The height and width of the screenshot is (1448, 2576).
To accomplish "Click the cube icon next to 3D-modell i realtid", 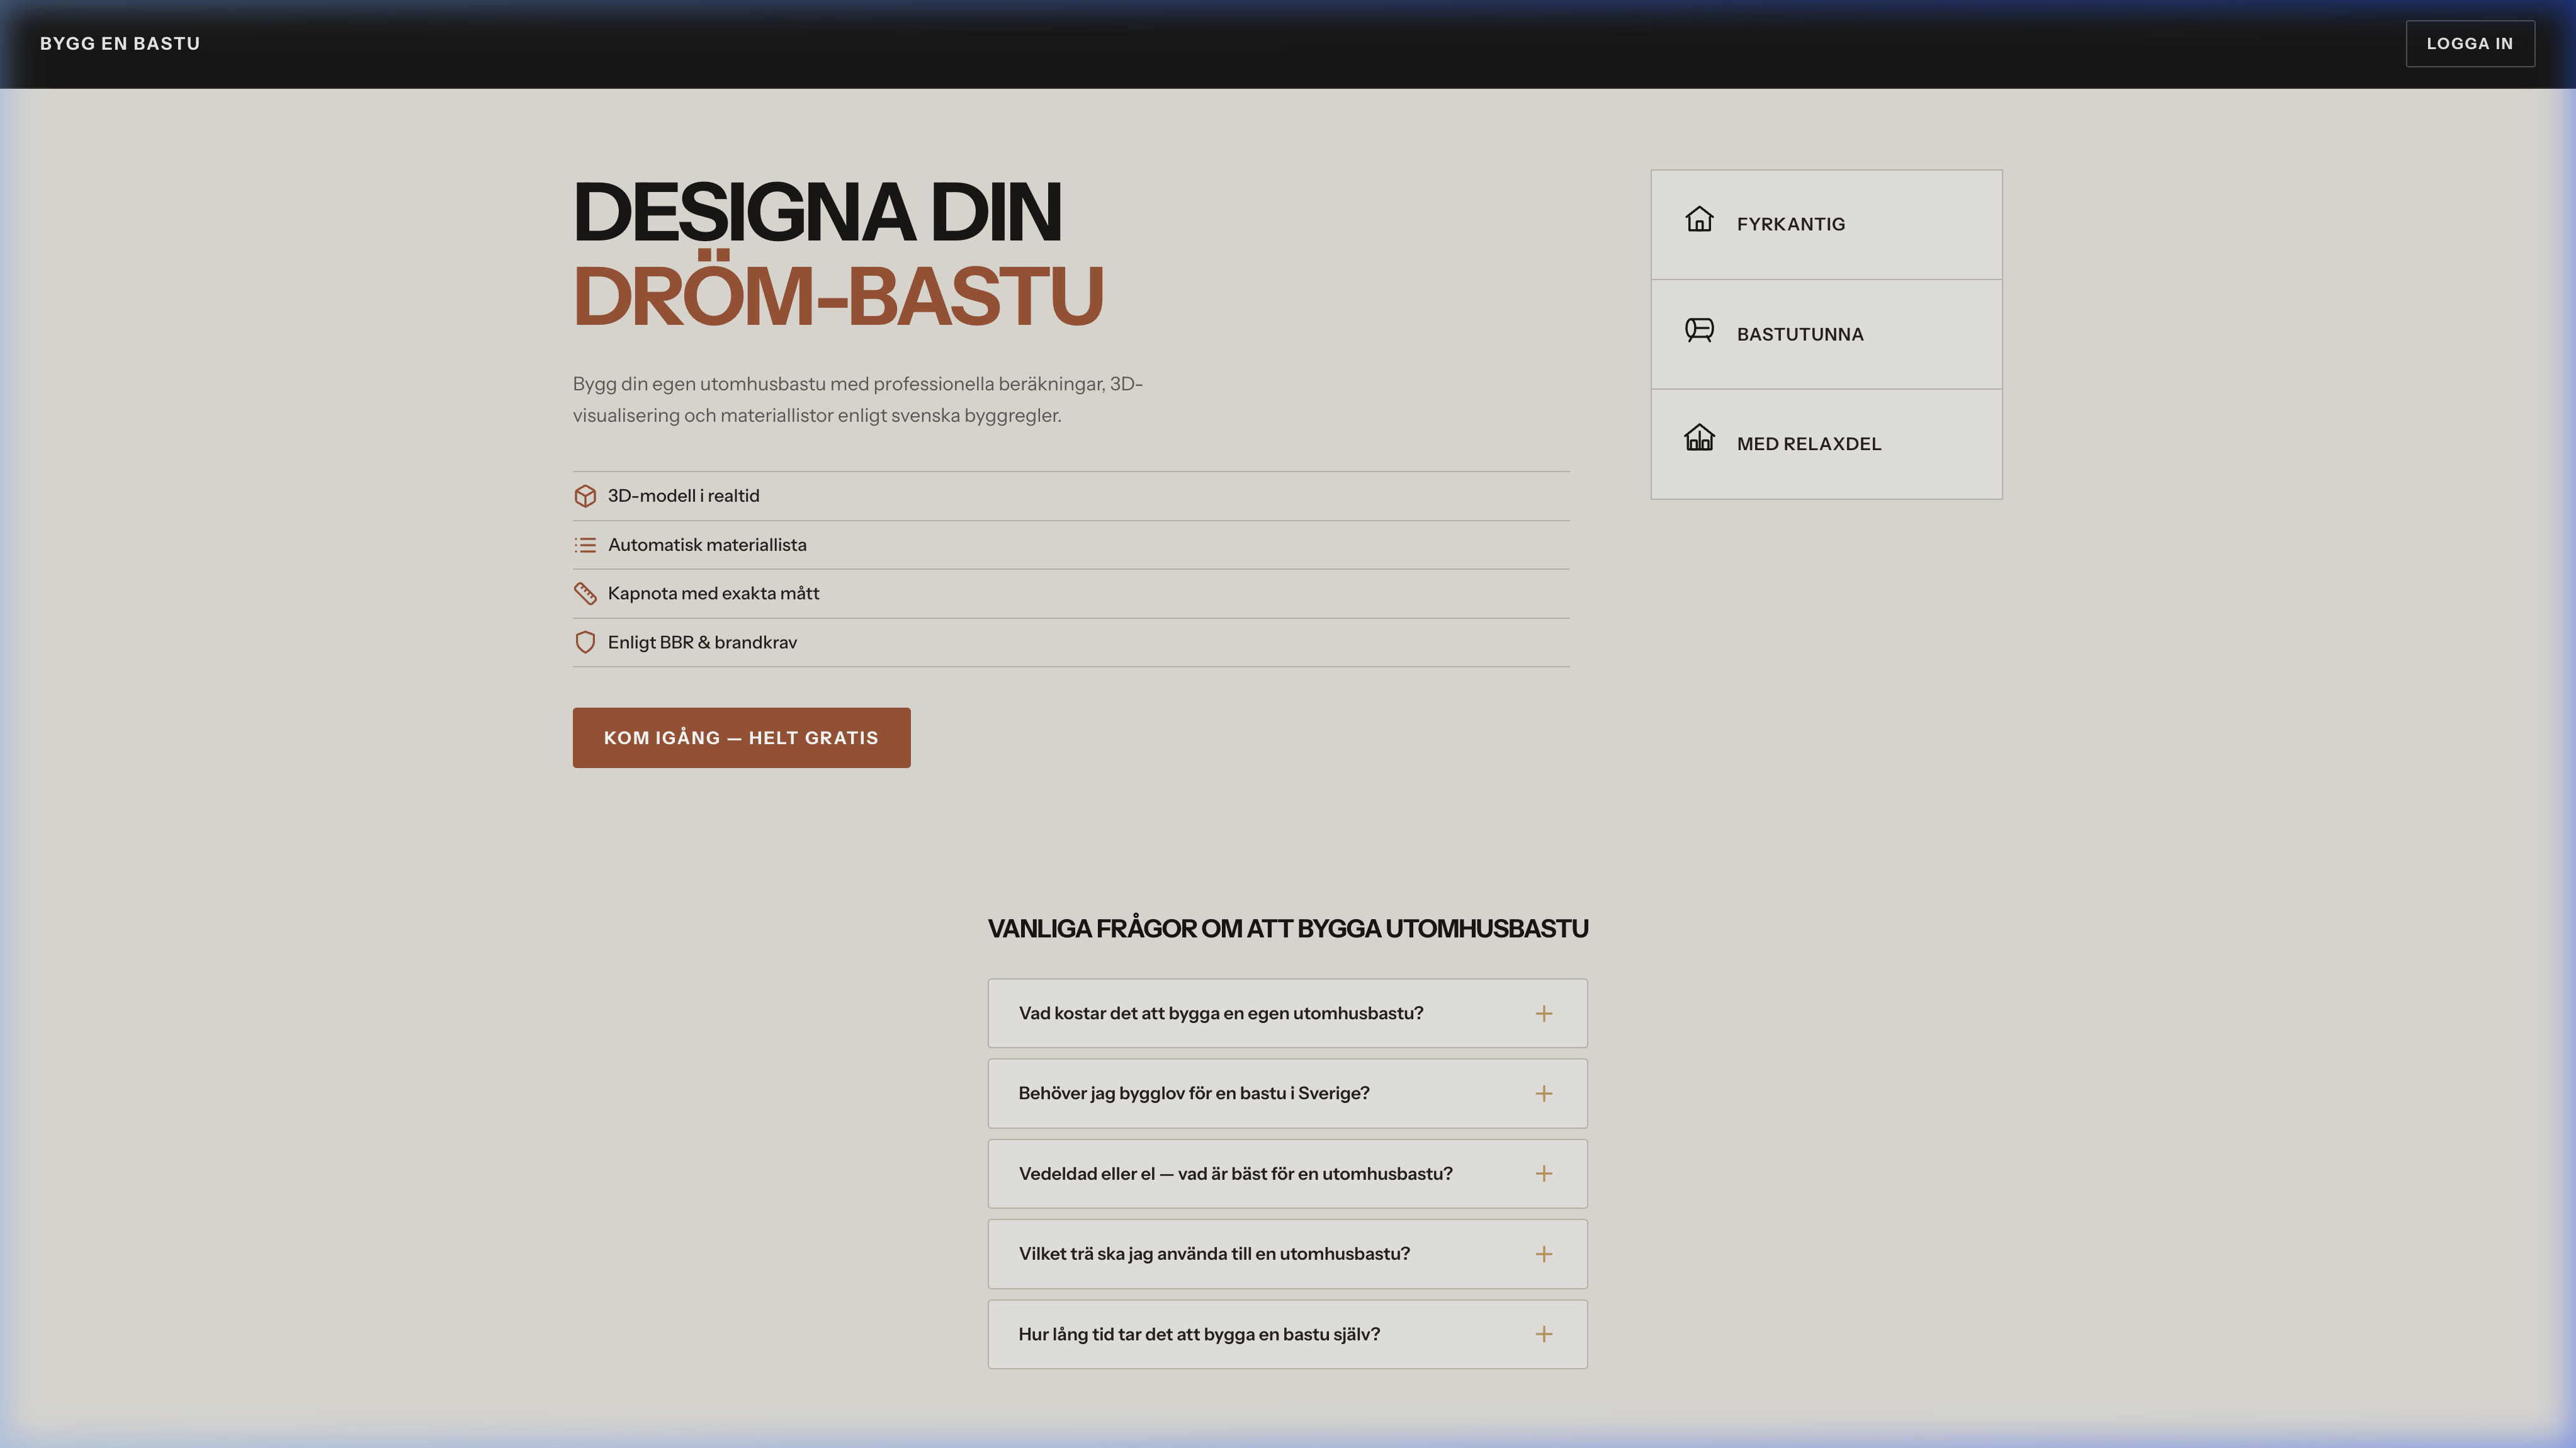I will [x=585, y=496].
